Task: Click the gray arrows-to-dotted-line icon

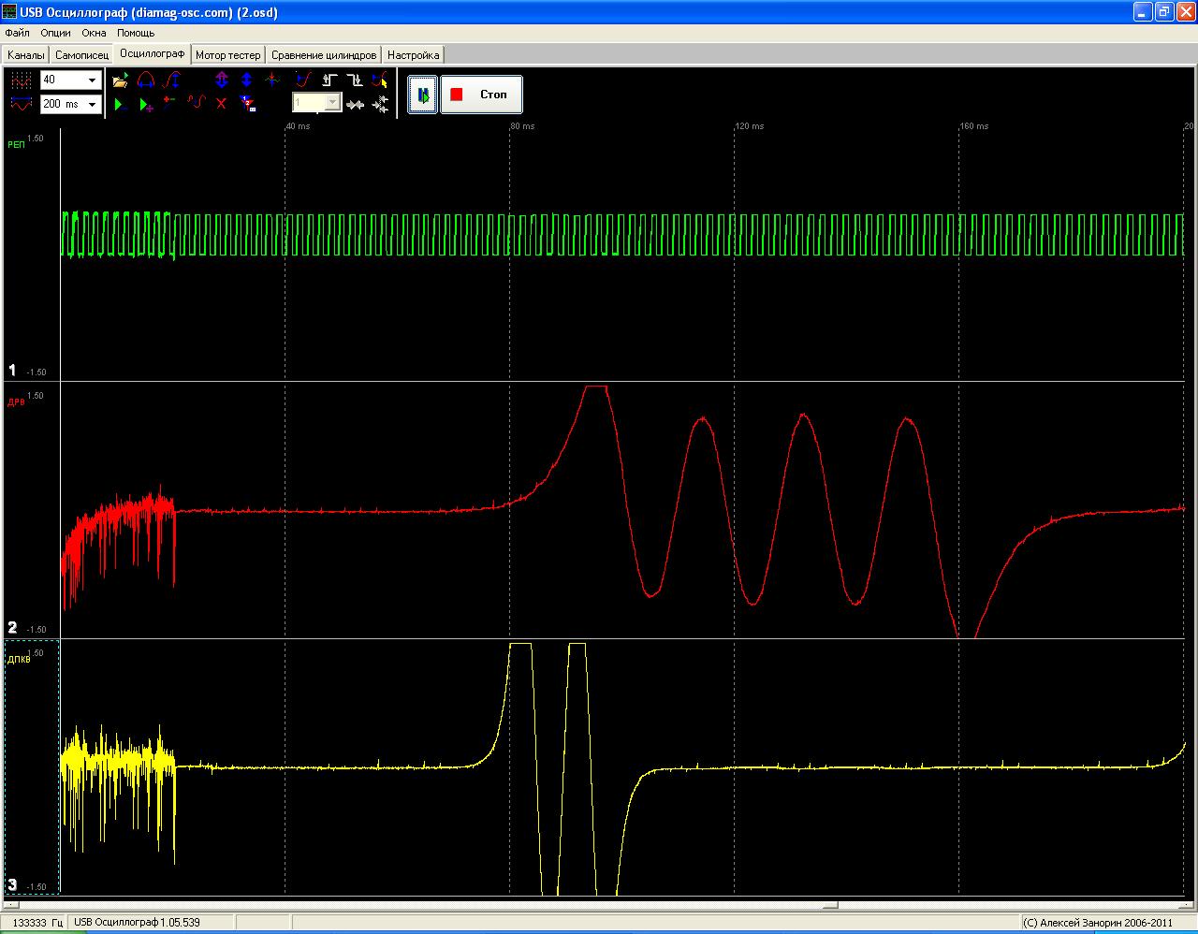Action: tap(380, 105)
